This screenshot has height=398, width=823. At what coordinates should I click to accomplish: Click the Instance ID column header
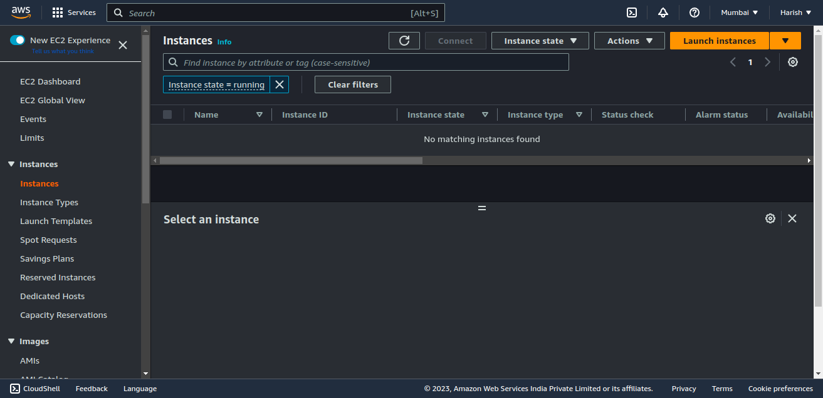(305, 115)
